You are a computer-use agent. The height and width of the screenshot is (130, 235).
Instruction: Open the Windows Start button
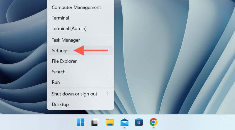(80, 122)
